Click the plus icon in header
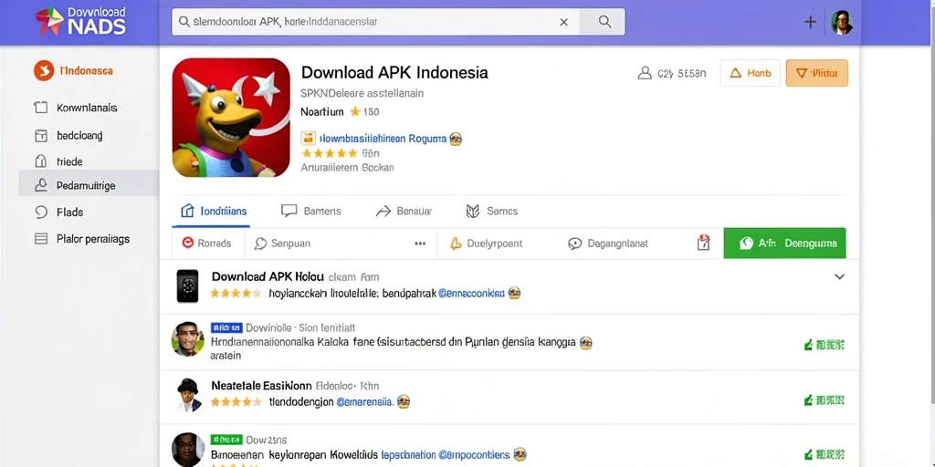The height and width of the screenshot is (467, 935). point(810,22)
